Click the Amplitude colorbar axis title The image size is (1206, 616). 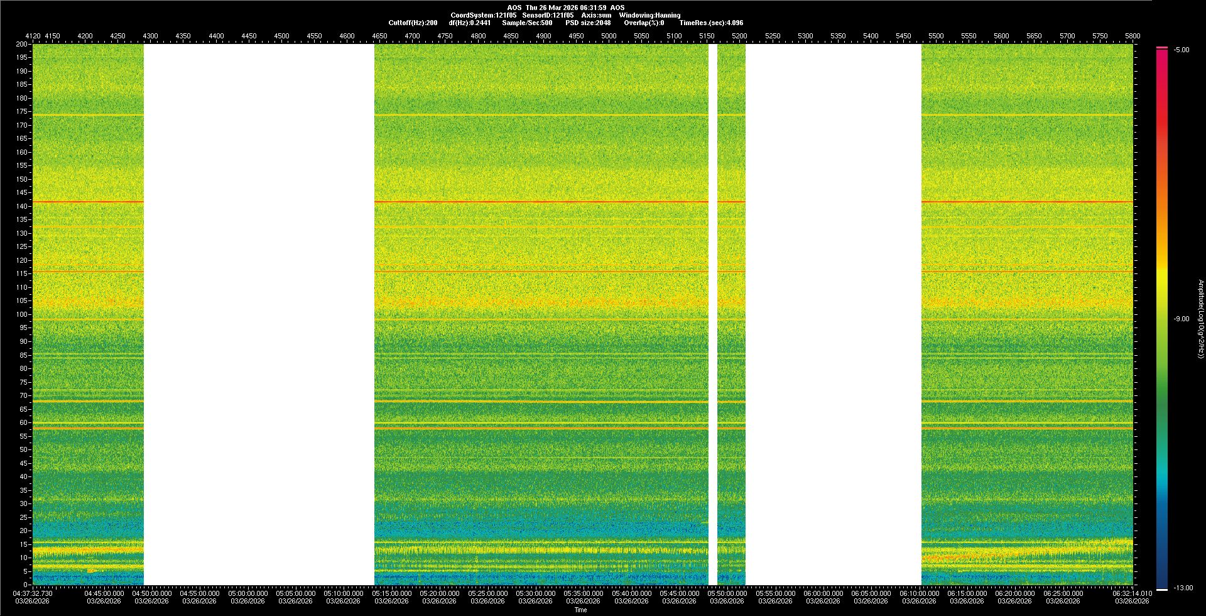[x=1200, y=319]
